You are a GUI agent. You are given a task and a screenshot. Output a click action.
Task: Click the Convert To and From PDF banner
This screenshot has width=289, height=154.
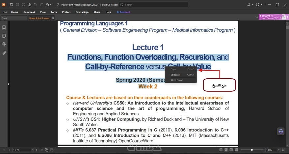[274, 17]
